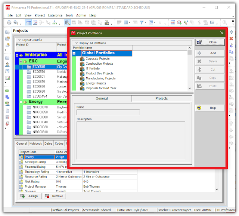Open the Dates tab in project details
239x216 pixels.
[48, 144]
